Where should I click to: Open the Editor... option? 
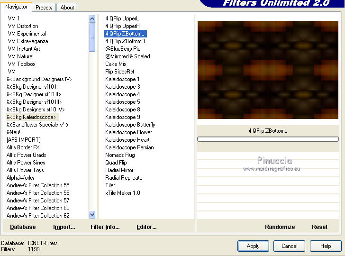click(146, 227)
